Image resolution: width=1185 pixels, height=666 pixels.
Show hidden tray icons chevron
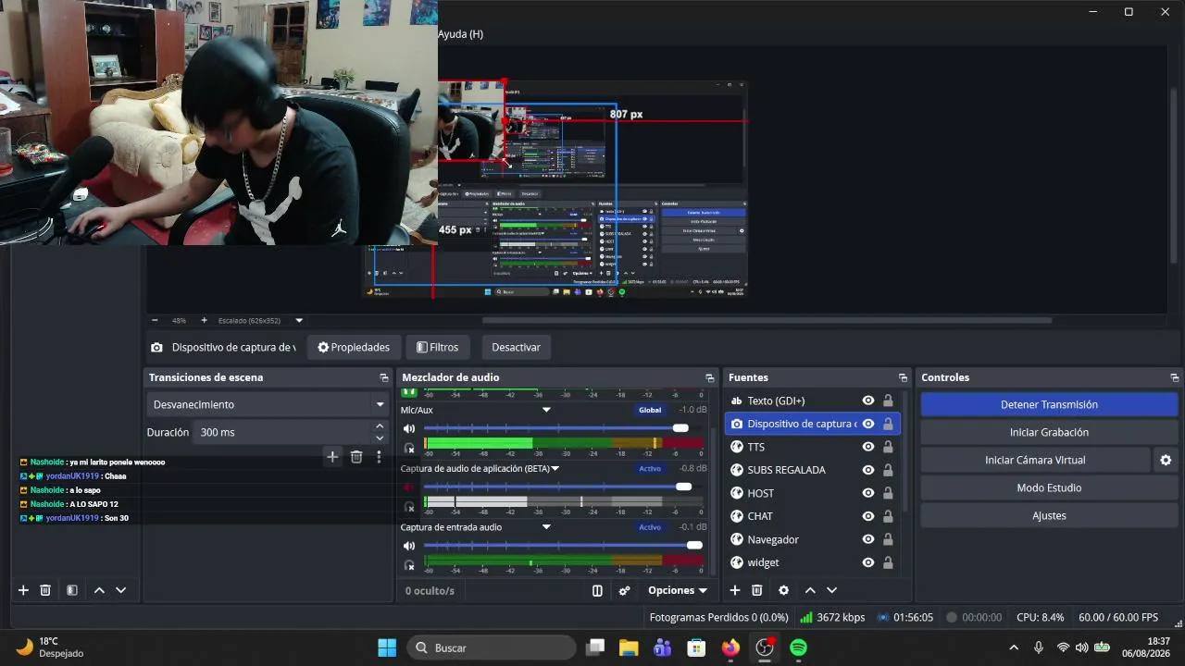coord(1014,647)
